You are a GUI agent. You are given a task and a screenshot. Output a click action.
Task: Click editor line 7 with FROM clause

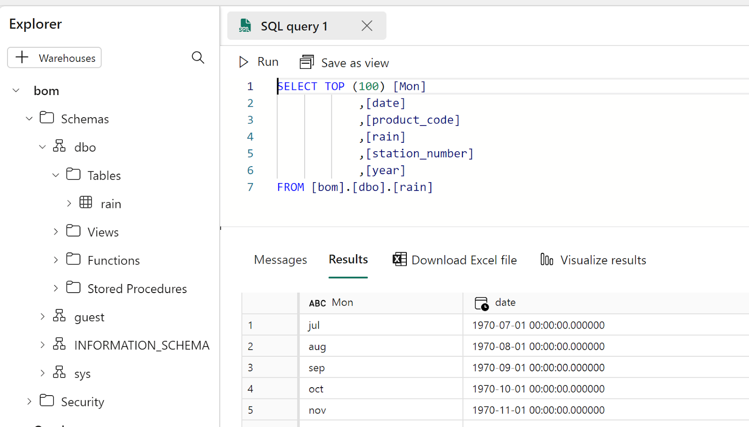[x=355, y=187]
